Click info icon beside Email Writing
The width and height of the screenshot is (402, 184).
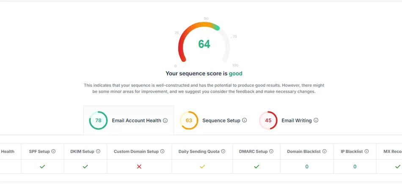(x=316, y=120)
